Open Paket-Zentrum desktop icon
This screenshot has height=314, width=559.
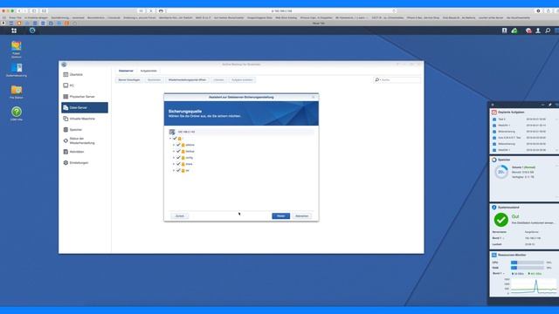17,46
